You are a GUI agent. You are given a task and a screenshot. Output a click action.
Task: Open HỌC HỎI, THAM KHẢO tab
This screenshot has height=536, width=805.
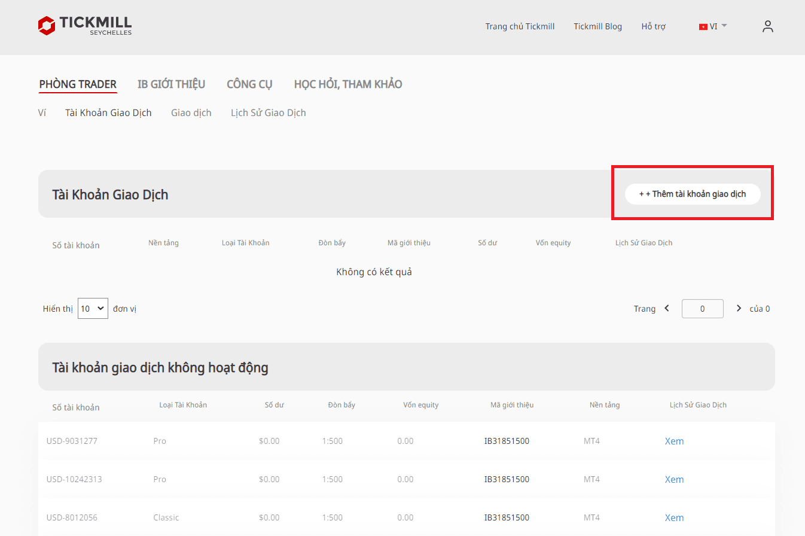point(348,84)
